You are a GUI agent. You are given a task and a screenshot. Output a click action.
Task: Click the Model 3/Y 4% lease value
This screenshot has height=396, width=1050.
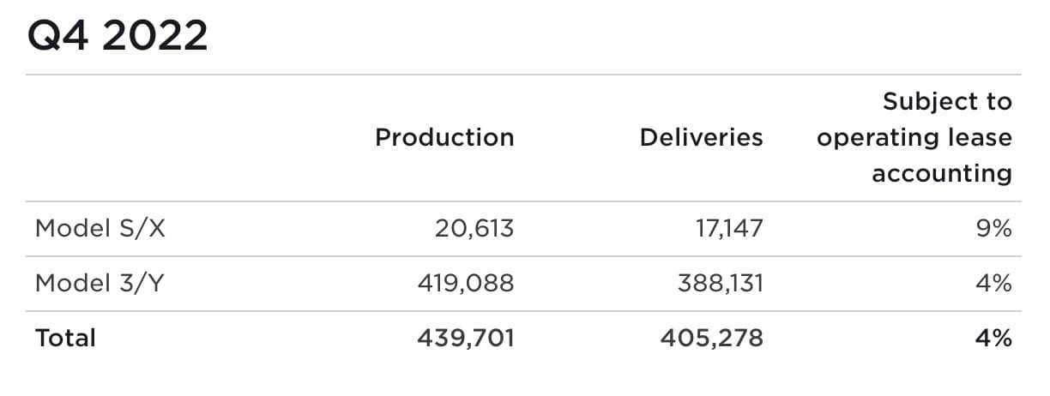tap(993, 283)
